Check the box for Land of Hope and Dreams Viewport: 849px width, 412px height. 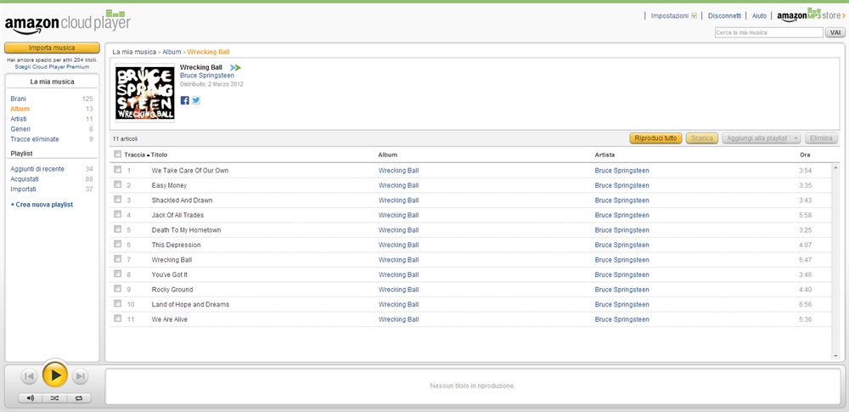pos(117,304)
